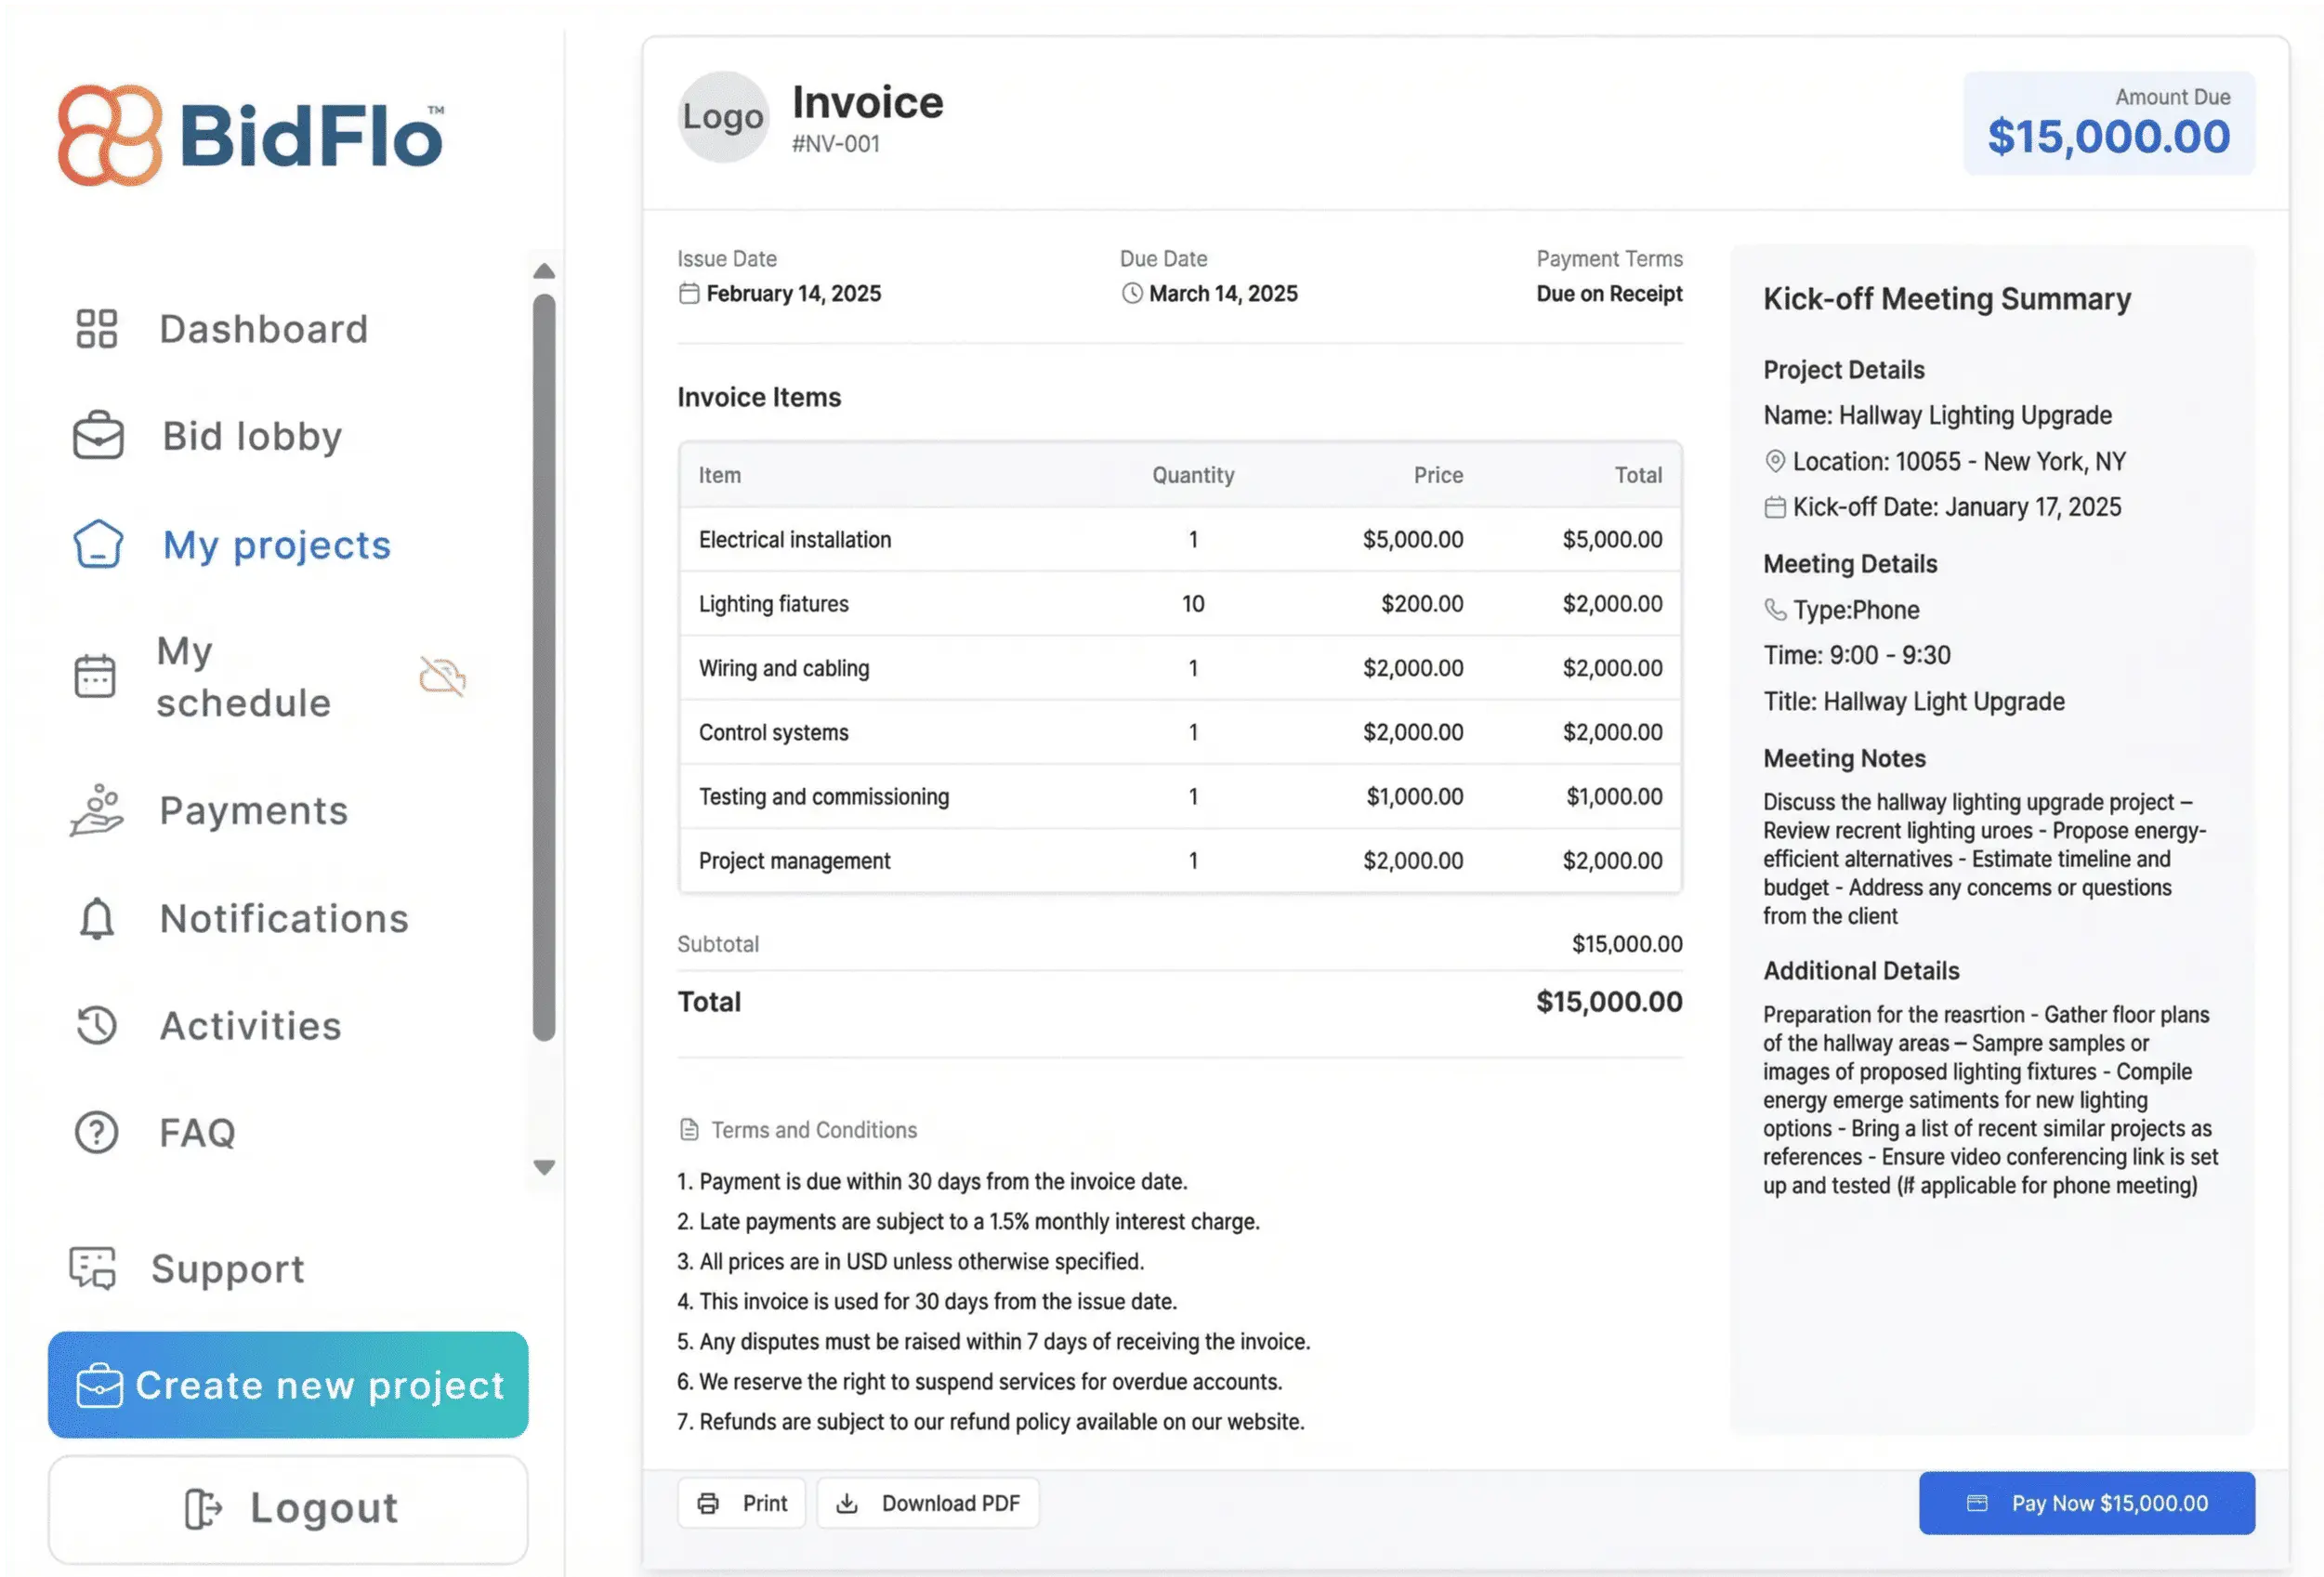Open My projects from the navigation menu
2324x1577 pixels.
(x=275, y=545)
